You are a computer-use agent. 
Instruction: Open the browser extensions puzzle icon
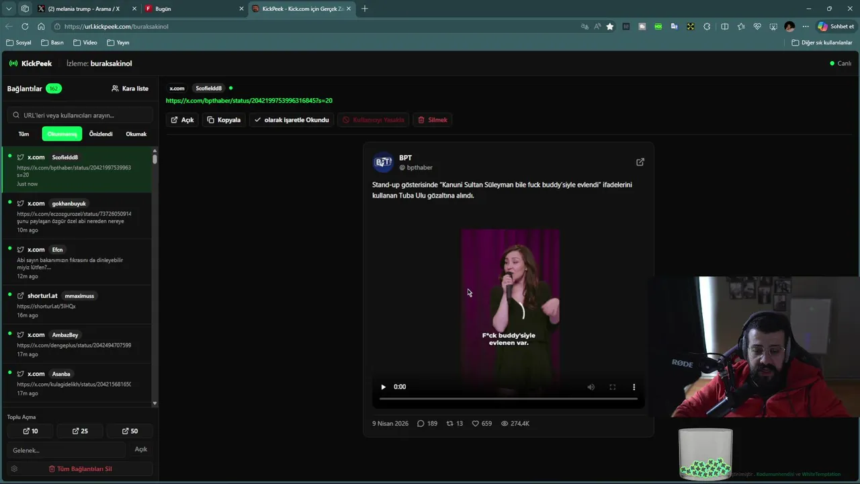707,26
